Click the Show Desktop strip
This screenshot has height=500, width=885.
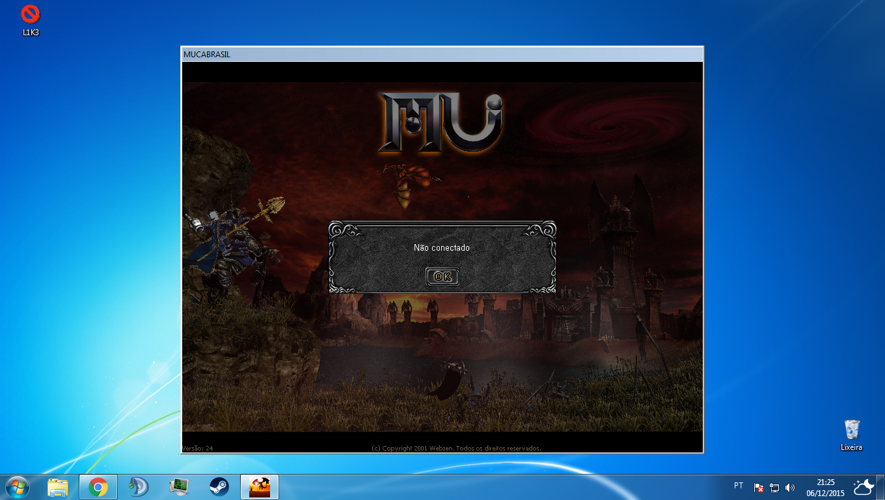pos(882,487)
